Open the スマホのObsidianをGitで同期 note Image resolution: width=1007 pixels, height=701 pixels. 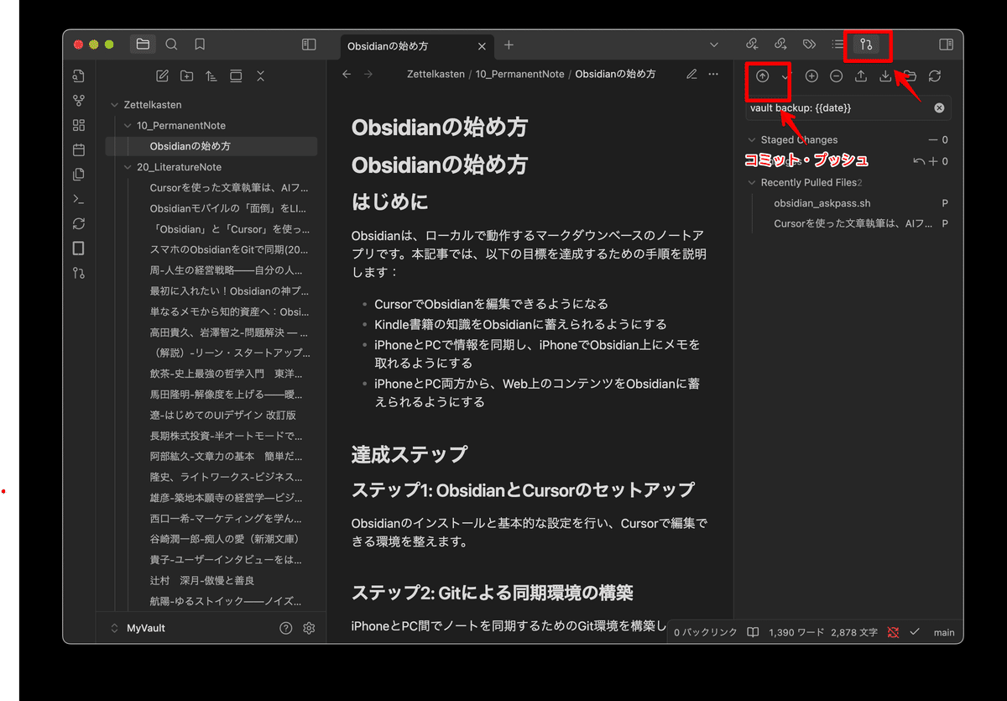[230, 249]
